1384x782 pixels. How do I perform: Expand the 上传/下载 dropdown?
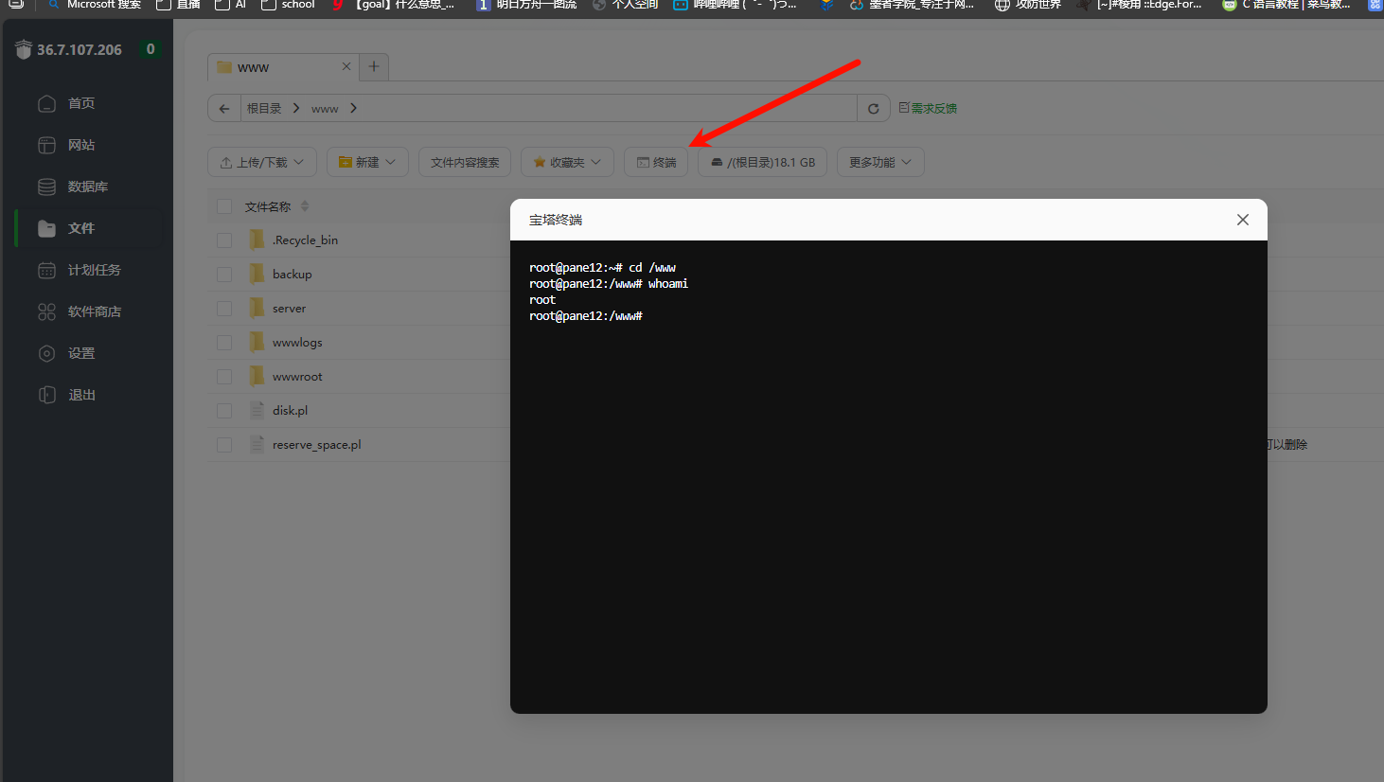click(x=262, y=162)
